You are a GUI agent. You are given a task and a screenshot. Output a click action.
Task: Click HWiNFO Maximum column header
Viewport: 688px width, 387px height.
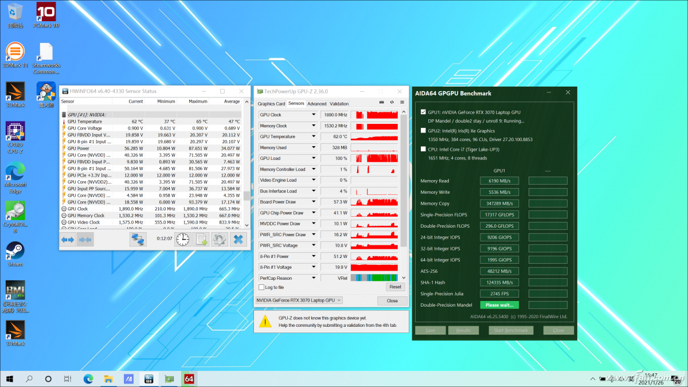click(198, 101)
